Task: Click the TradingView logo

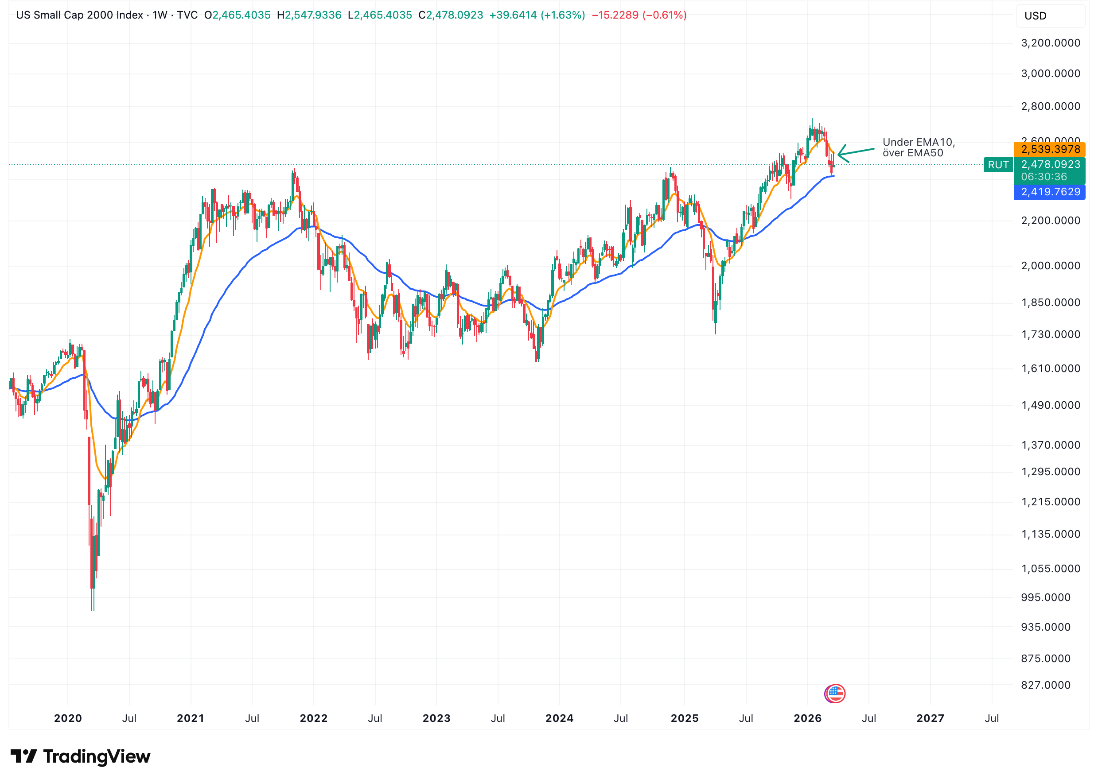Action: tap(81, 756)
